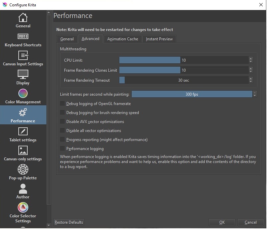Open the Display monitor icon
This screenshot has width=270, height=231.
click(23, 74)
